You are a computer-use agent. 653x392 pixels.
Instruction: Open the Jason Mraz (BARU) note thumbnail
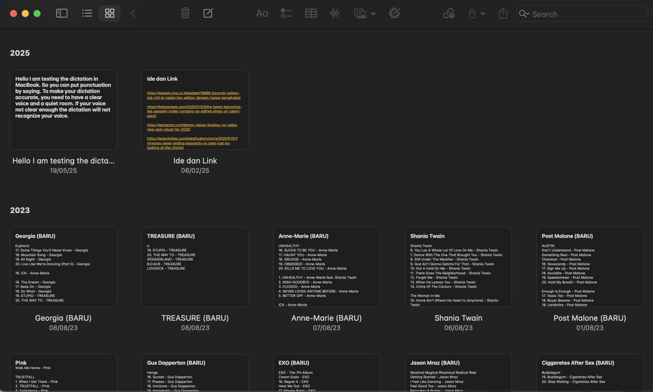459,373
